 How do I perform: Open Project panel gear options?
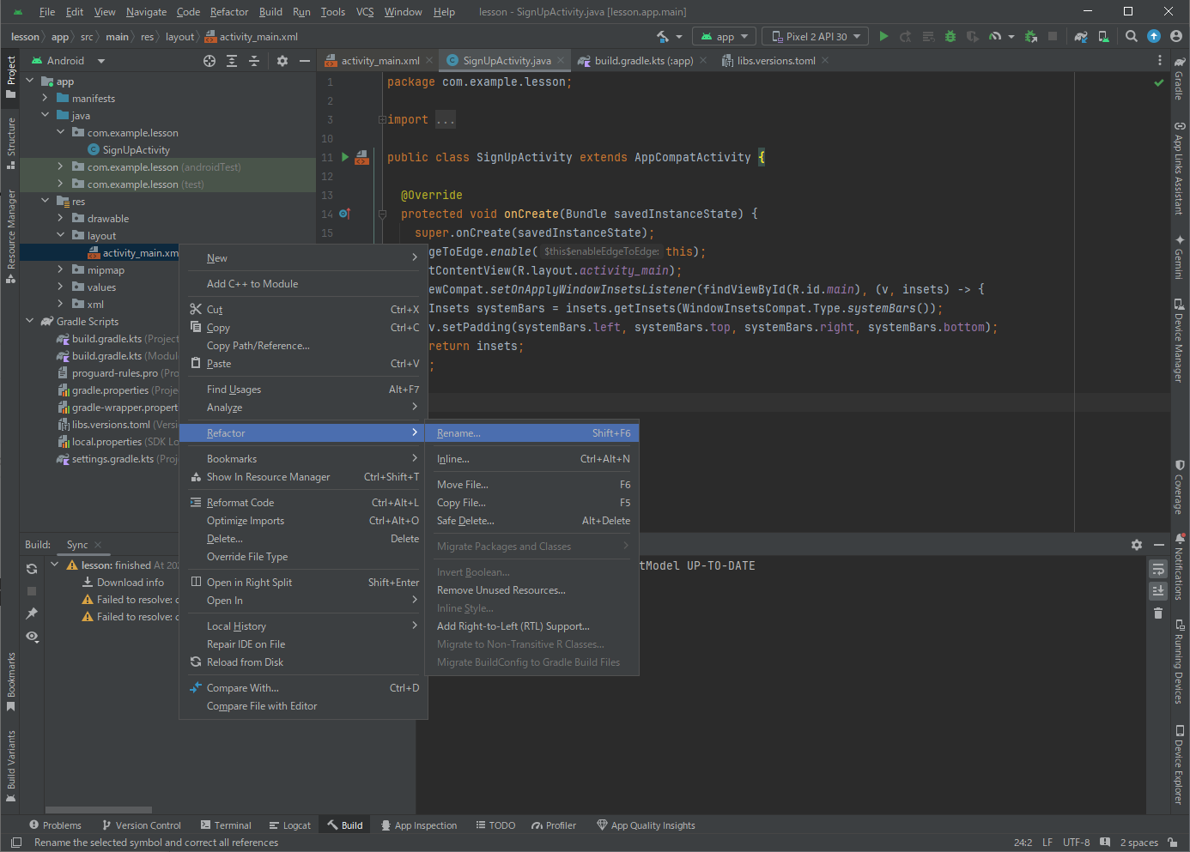tap(282, 61)
